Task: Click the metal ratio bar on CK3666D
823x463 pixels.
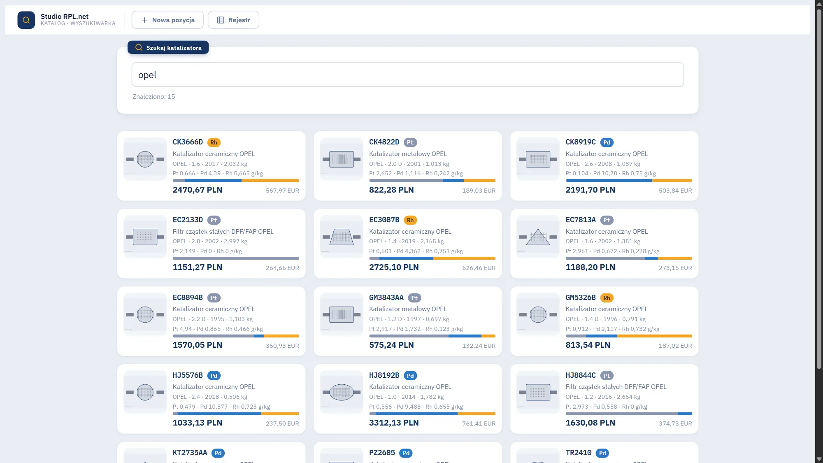Action: (236, 180)
